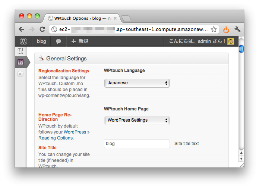Image resolution: width=259 pixels, height=188 pixels.
Task: Bookmark page with the star icon
Action: click(x=214, y=29)
